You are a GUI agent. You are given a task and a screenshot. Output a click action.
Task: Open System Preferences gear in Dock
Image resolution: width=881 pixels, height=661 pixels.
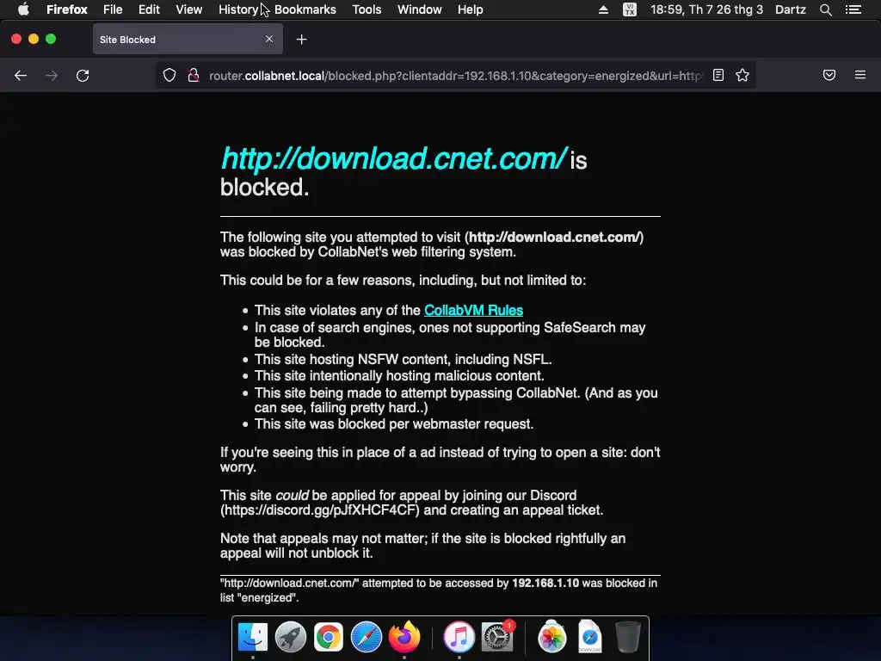497,637
